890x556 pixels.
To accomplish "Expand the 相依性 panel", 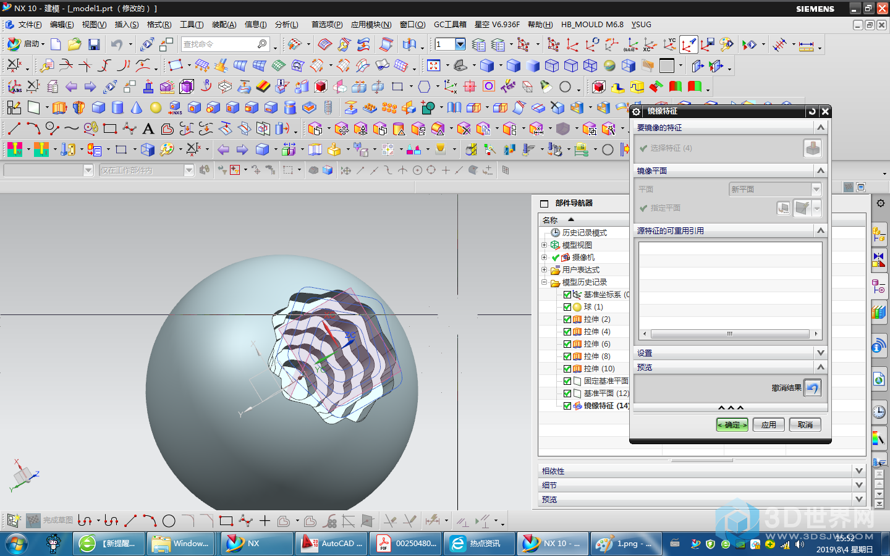I will coord(859,471).
